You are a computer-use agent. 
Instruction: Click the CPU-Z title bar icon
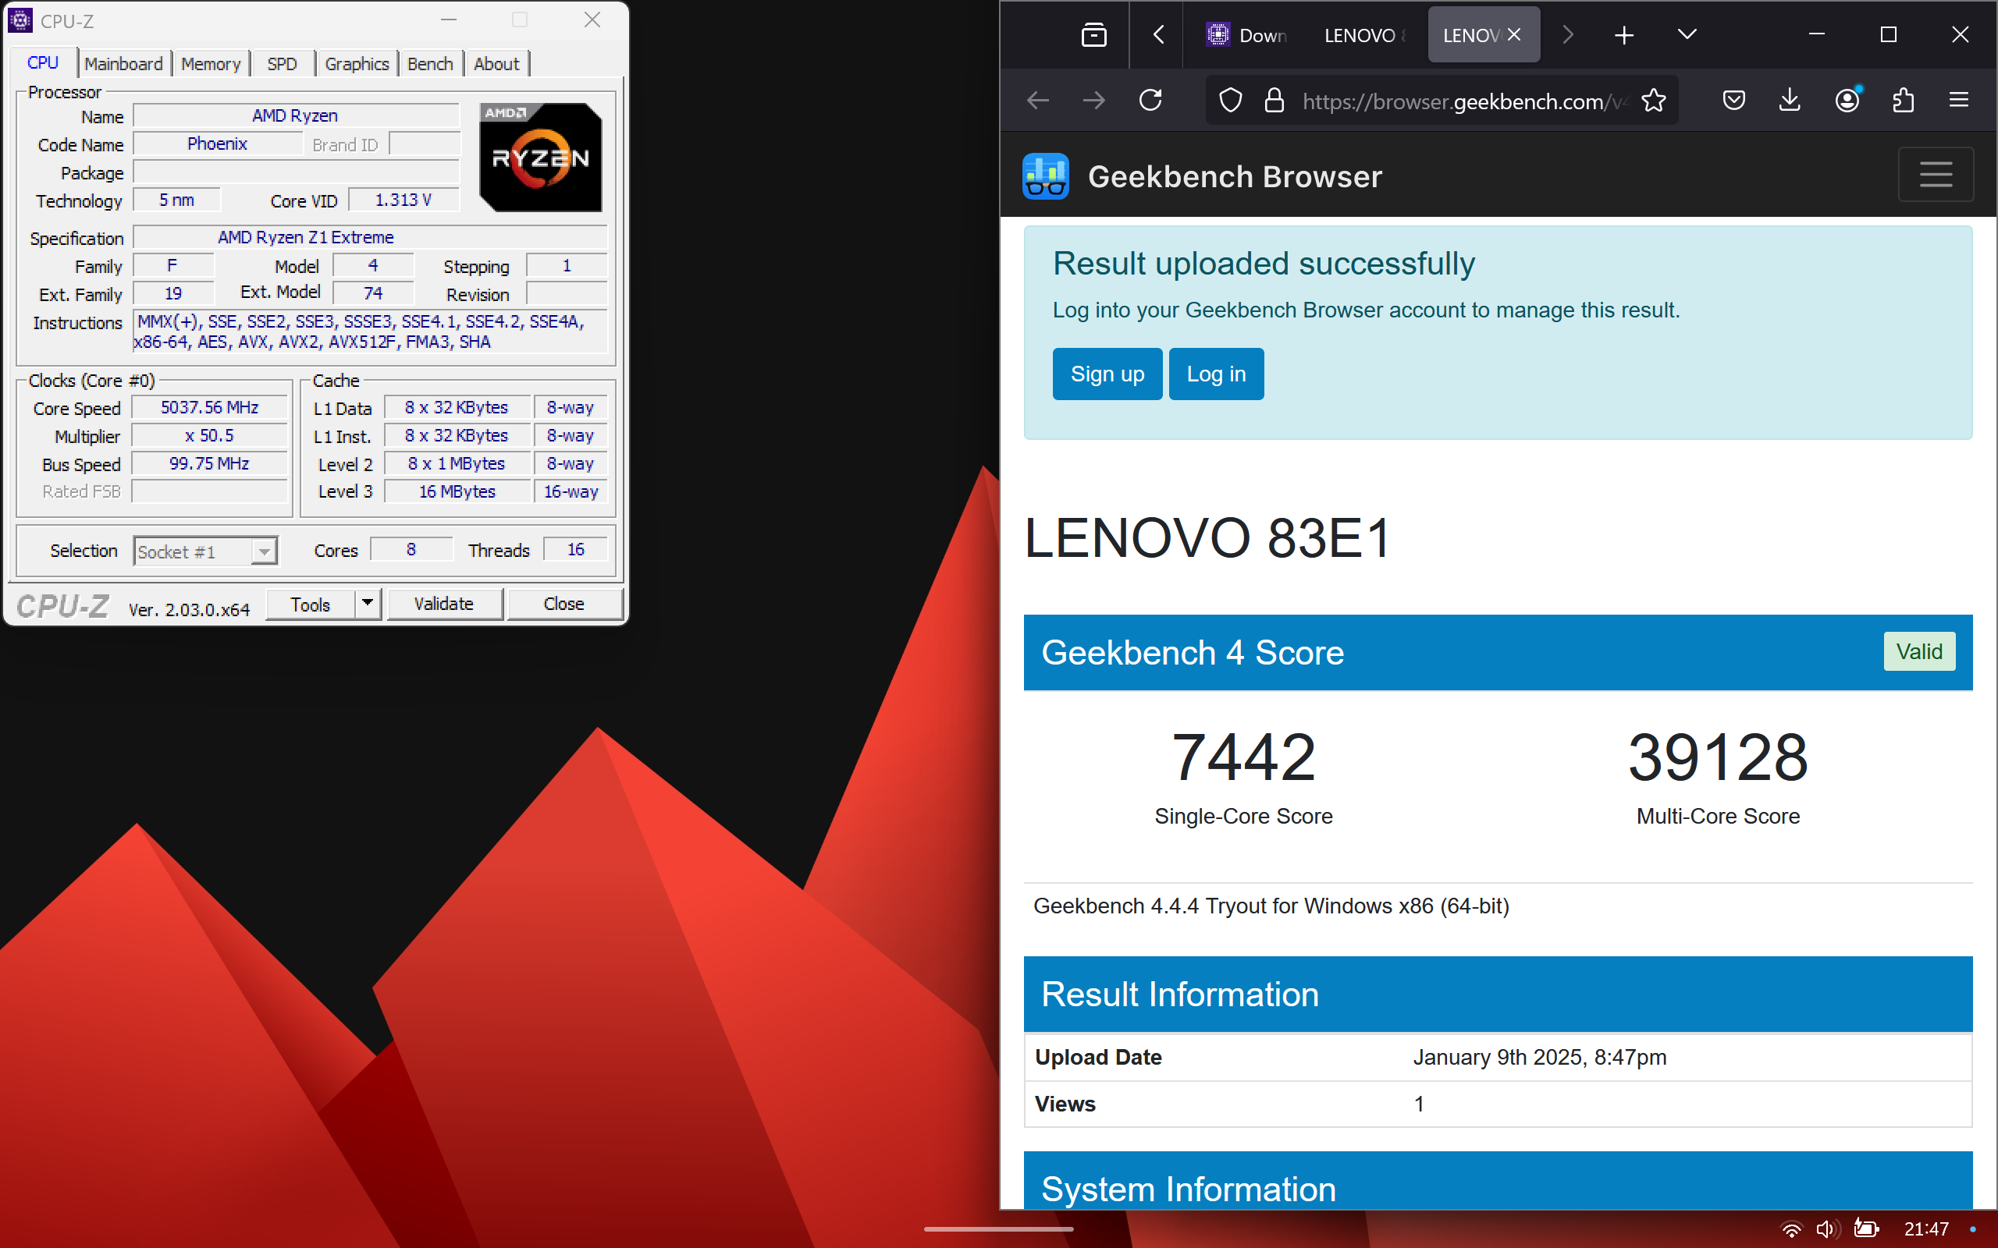pos(20,19)
